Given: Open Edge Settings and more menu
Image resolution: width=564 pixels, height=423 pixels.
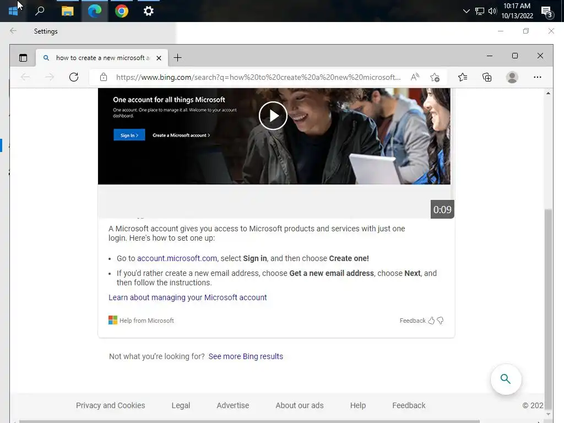Looking at the screenshot, I should (x=538, y=77).
